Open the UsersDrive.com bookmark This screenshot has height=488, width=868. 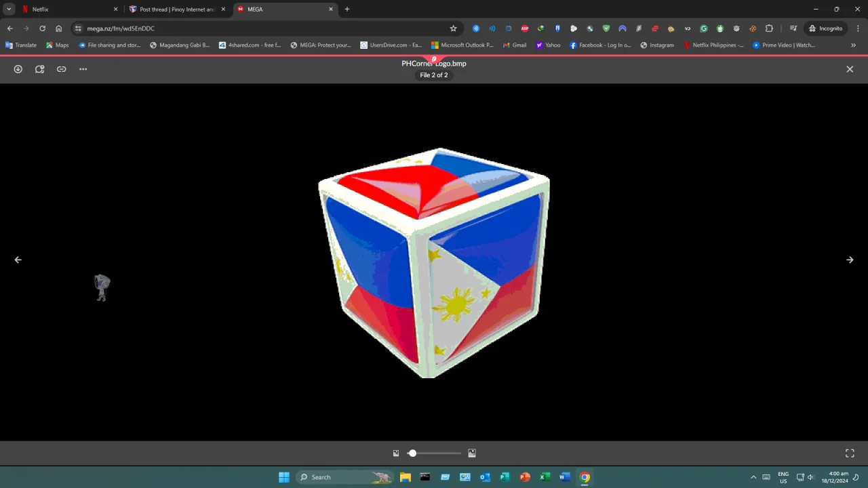391,45
